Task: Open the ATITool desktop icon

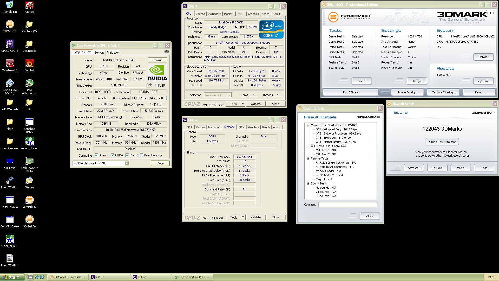Action: [29, 7]
